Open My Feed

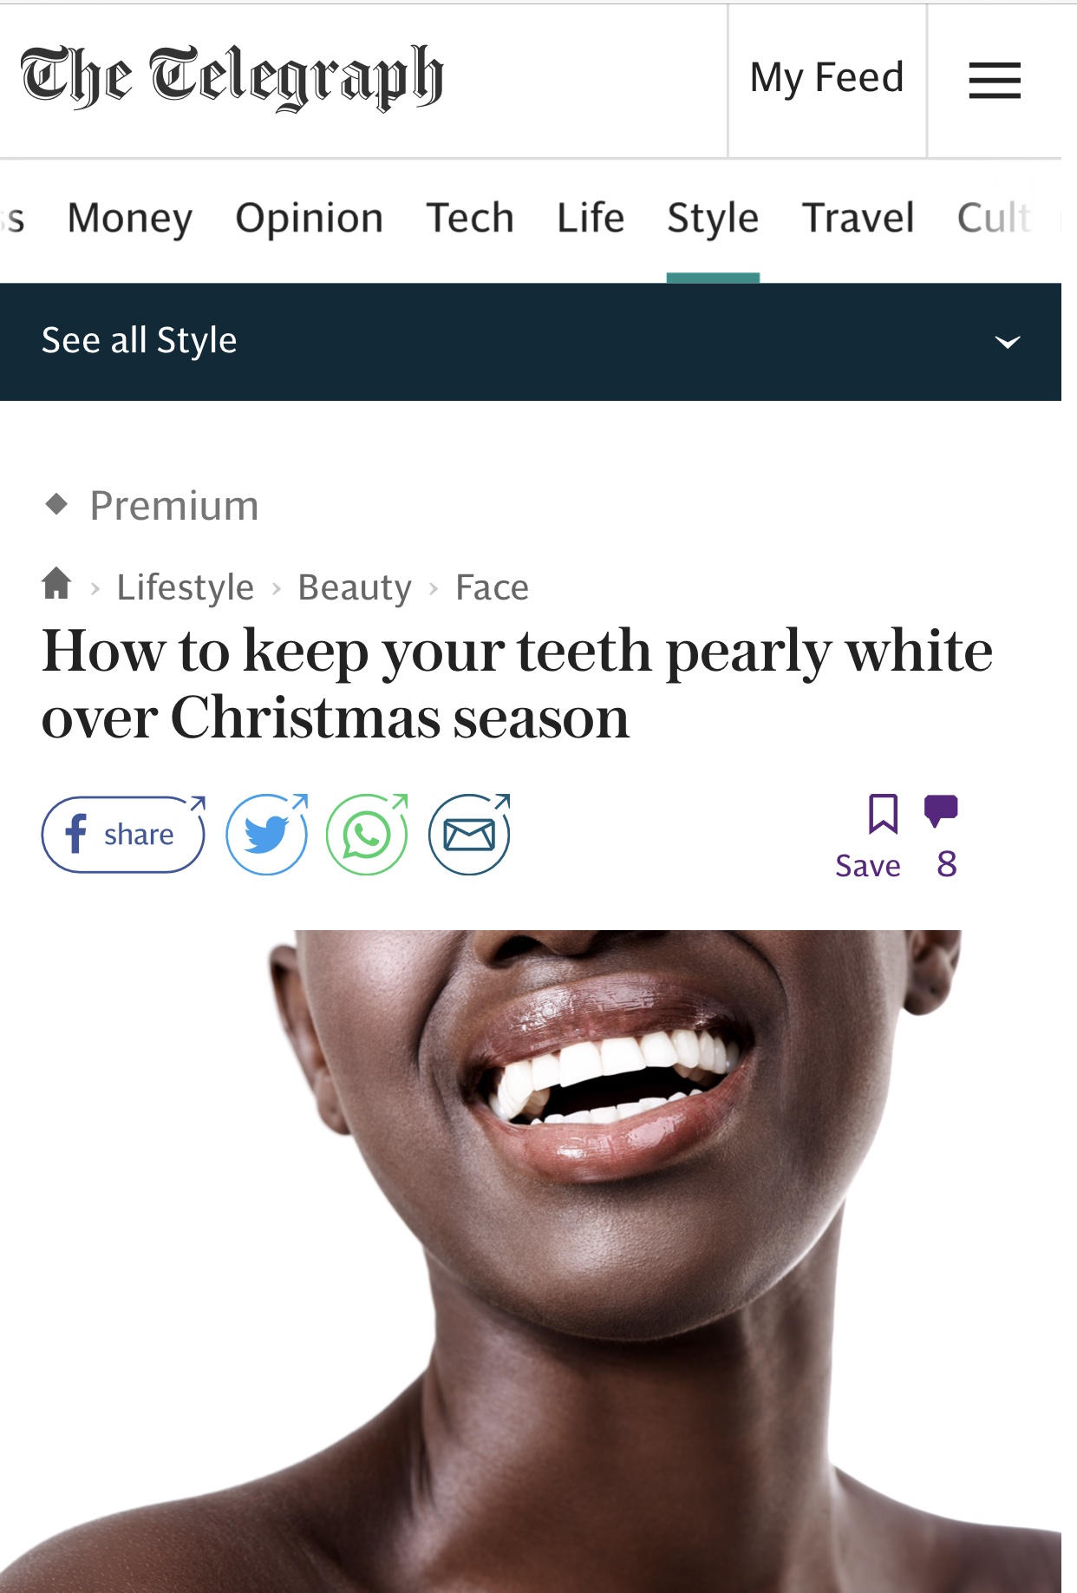pyautogui.click(x=827, y=79)
